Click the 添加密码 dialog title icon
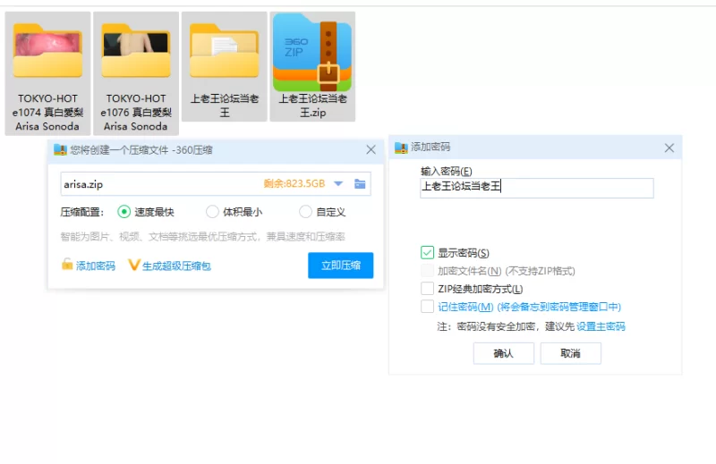Image resolution: width=716 pixels, height=464 pixels. pos(401,148)
